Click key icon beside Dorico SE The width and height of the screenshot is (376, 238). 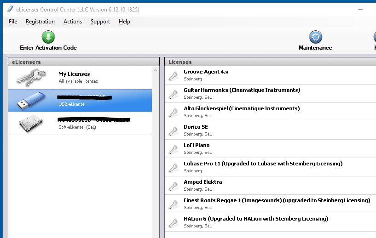point(173,131)
